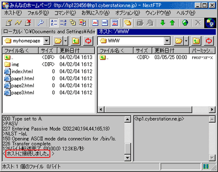Viewport: 218px width, 172px height.
Task: Expand the local myhomepage folder dropdown
Action: point(47,40)
